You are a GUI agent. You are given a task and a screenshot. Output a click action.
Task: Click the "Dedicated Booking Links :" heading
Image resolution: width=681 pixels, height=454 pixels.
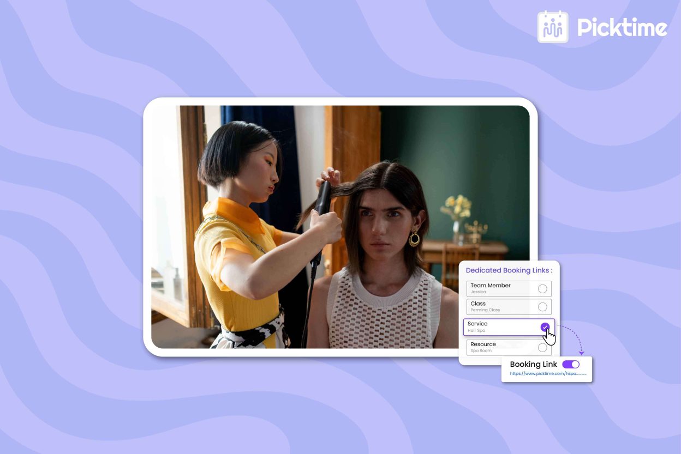coord(509,270)
